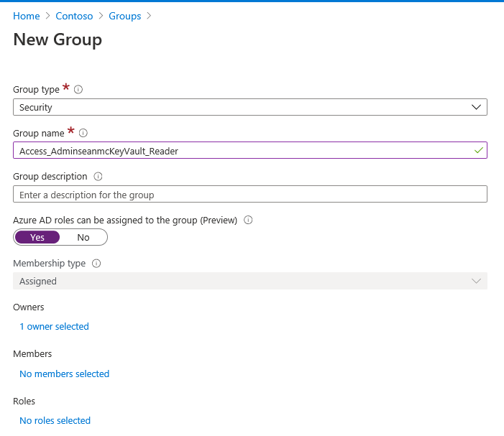Select Yes for Azure AD roles assignment
This screenshot has height=436, width=504.
pyautogui.click(x=37, y=237)
